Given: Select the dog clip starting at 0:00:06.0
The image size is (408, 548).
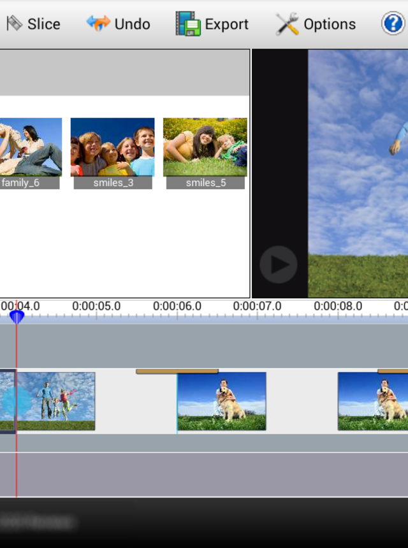Looking at the screenshot, I should (221, 401).
